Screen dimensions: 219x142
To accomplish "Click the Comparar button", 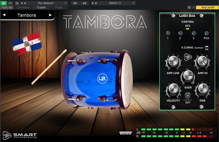I will tap(24, 7).
